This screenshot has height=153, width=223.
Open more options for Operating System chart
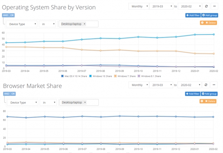(x=215, y=6)
